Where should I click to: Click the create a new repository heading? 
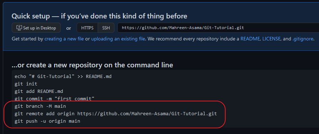(92, 65)
